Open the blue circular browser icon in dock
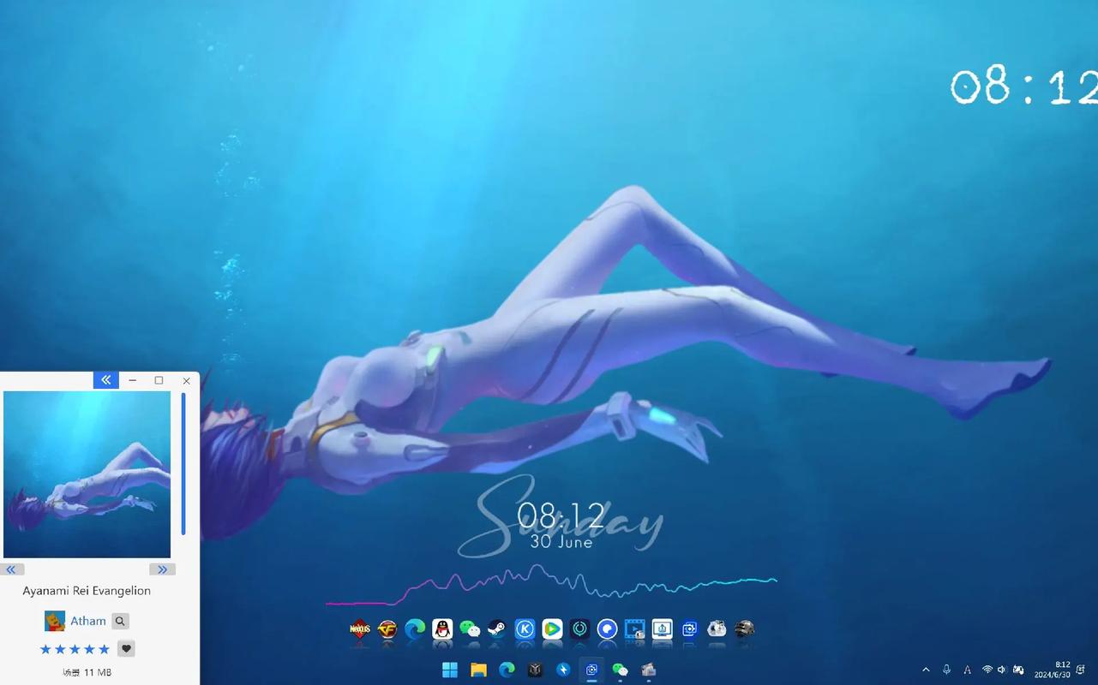Screen dimensions: 1098x685 (x=607, y=629)
